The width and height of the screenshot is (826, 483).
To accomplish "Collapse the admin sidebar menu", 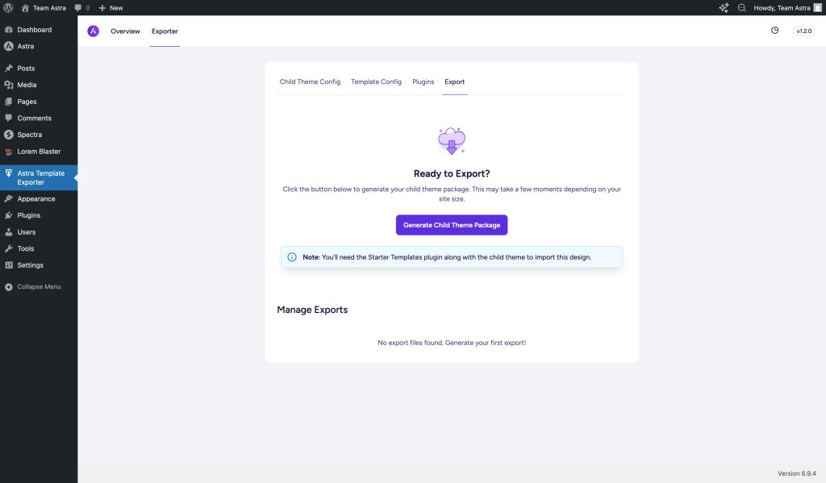I will (32, 287).
